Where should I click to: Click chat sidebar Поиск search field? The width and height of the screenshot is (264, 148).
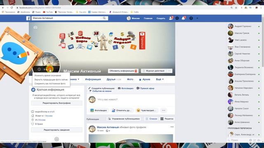tap(238, 140)
